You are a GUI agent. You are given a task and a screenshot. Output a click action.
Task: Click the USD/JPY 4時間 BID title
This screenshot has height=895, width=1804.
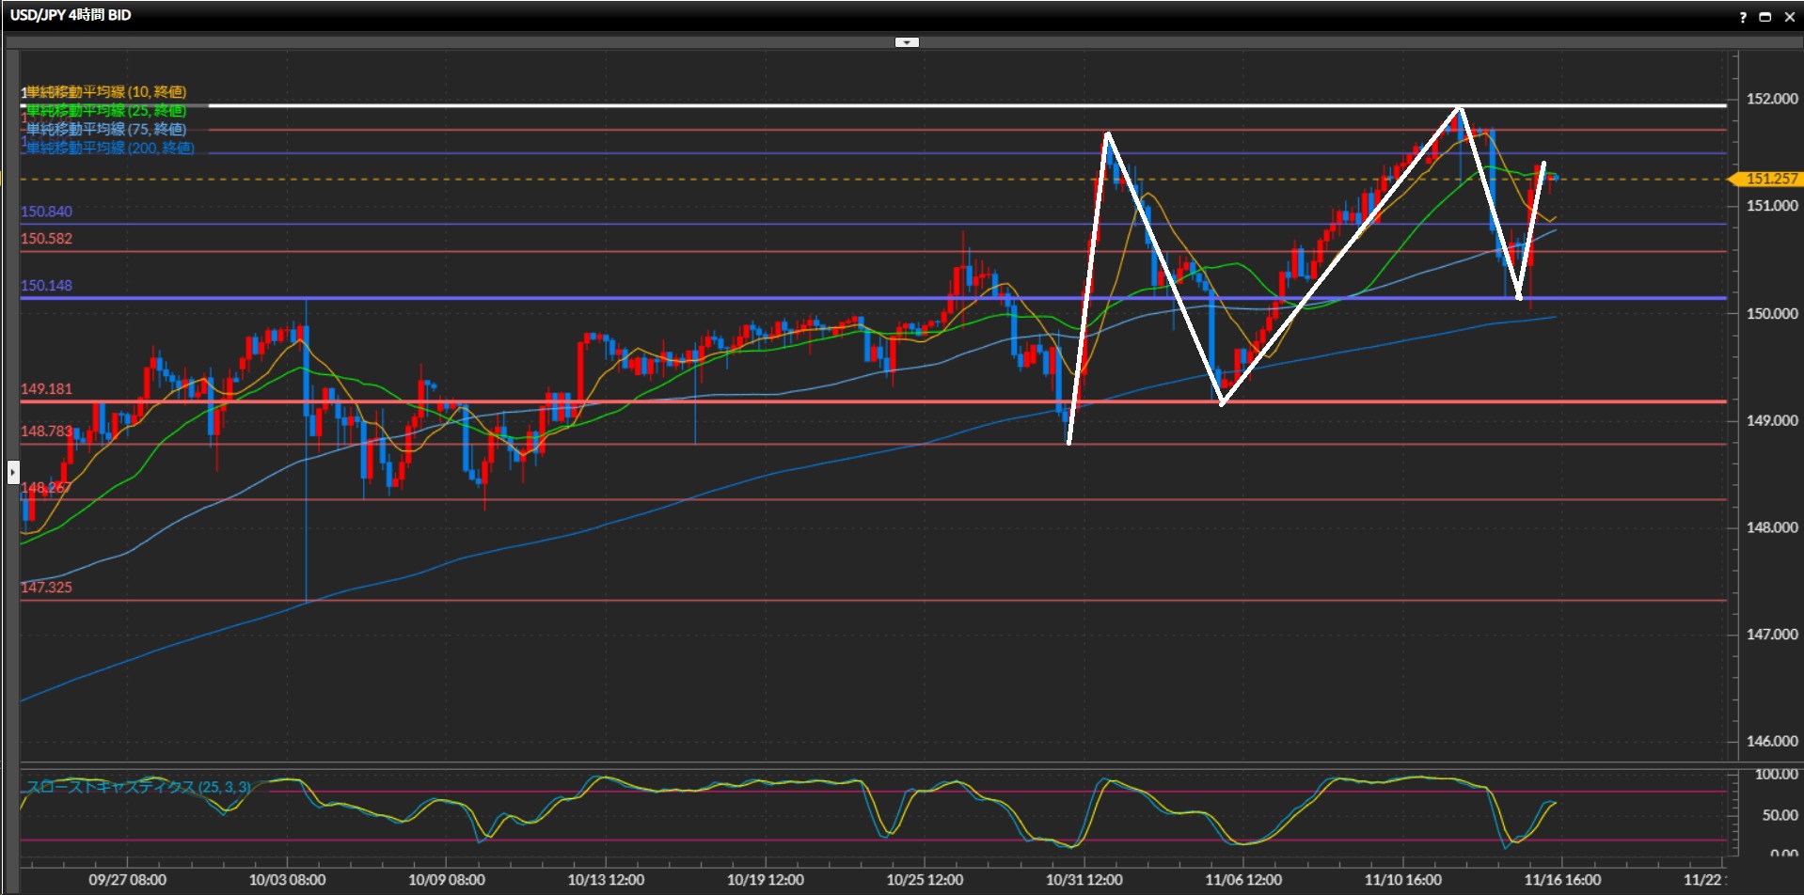pyautogui.click(x=71, y=15)
